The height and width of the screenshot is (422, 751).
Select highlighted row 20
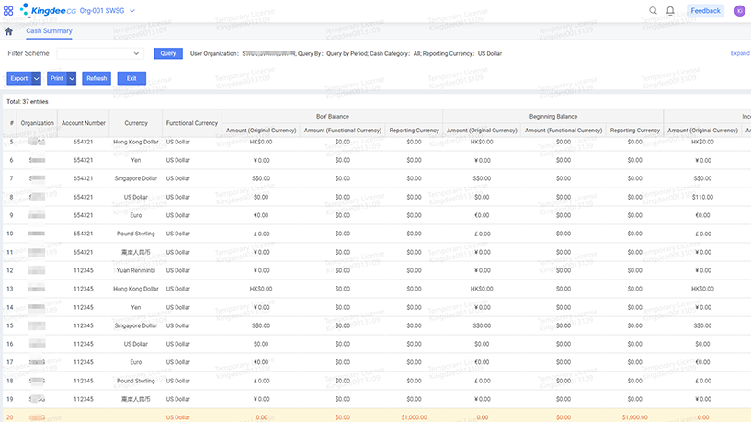point(368,416)
